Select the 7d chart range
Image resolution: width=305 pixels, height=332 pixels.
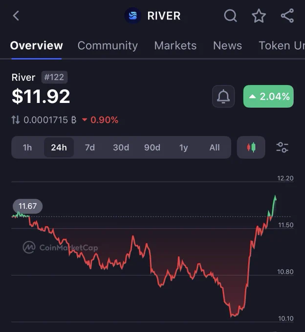coord(90,147)
